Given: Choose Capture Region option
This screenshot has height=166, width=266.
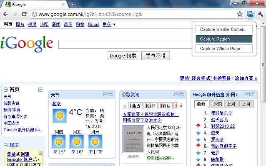Looking at the screenshot, I should pyautogui.click(x=224, y=39).
